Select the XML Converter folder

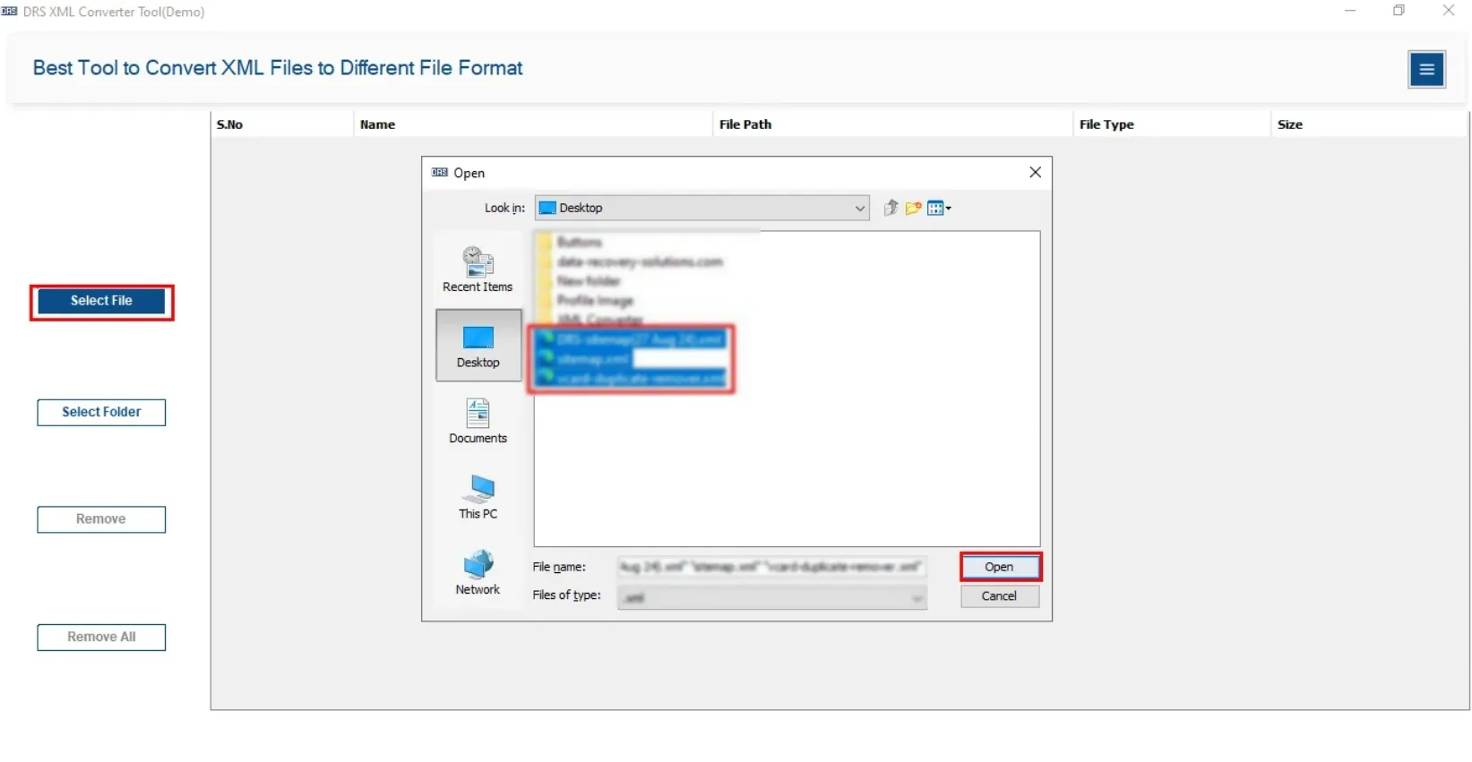tap(590, 319)
